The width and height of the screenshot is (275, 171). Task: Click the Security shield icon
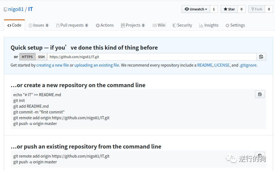click(174, 25)
